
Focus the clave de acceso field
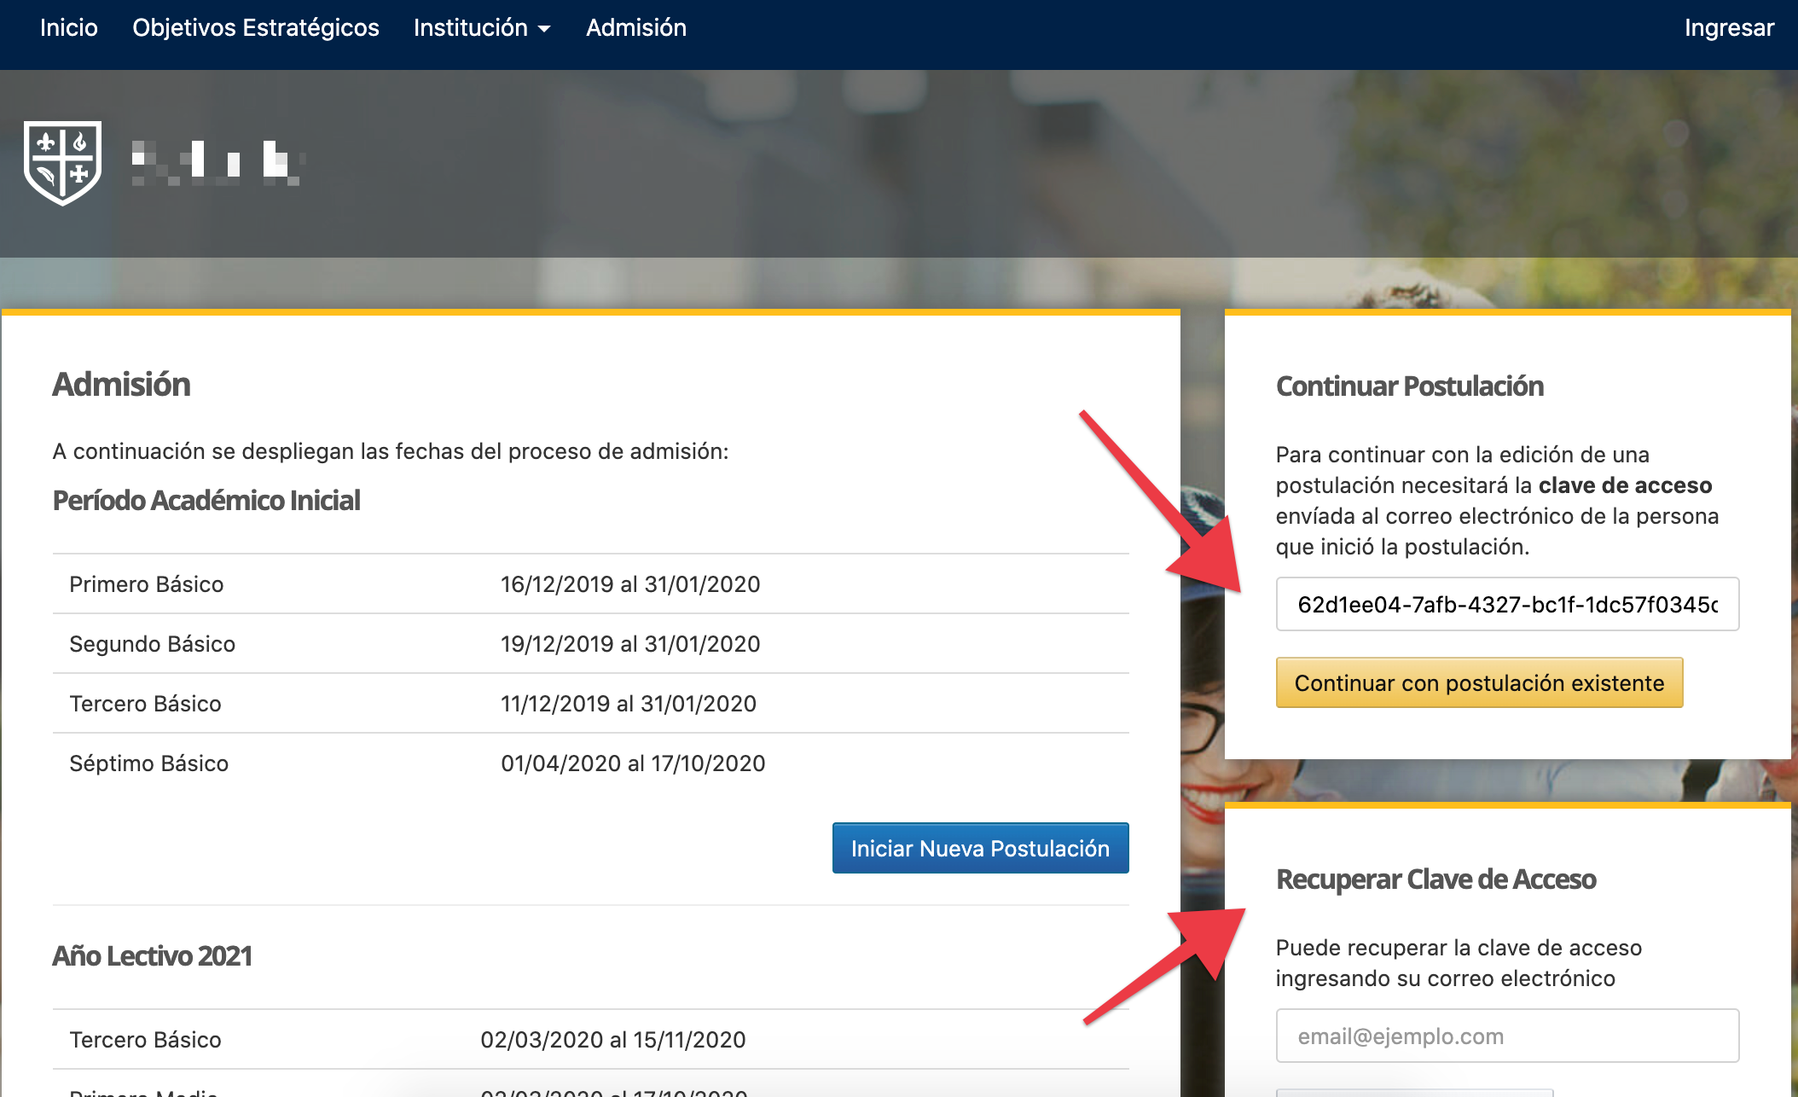click(1506, 605)
